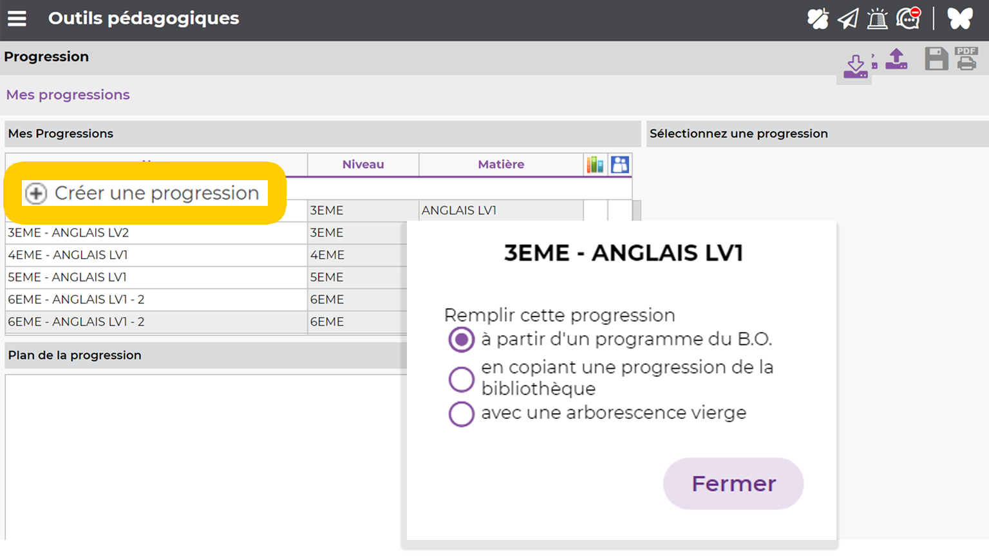Select 'en copiant une progression de la bibliothèque'
This screenshot has width=989, height=556.
point(461,379)
